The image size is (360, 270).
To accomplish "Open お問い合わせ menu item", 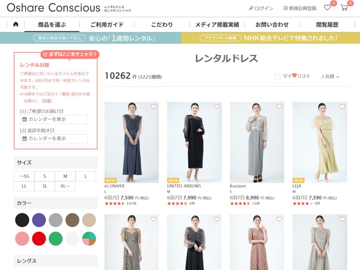I will point(272,25).
